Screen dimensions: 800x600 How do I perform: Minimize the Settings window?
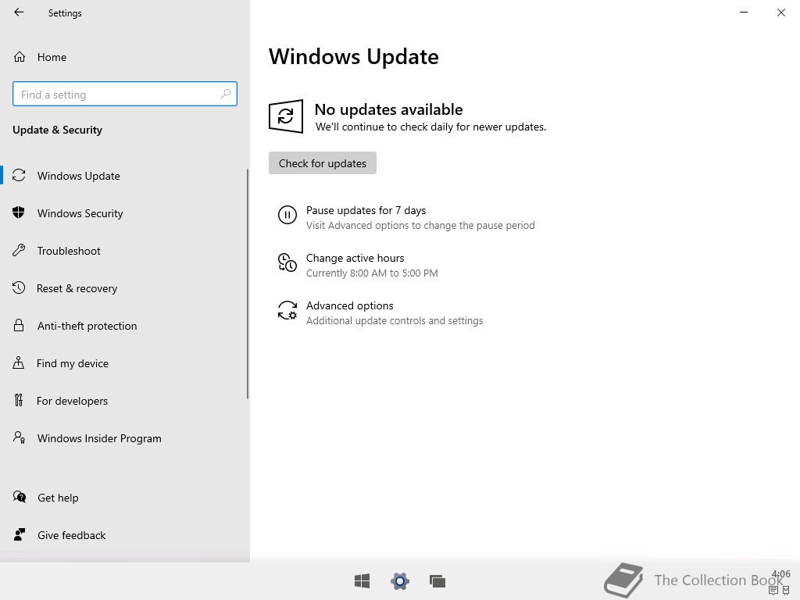coord(744,12)
